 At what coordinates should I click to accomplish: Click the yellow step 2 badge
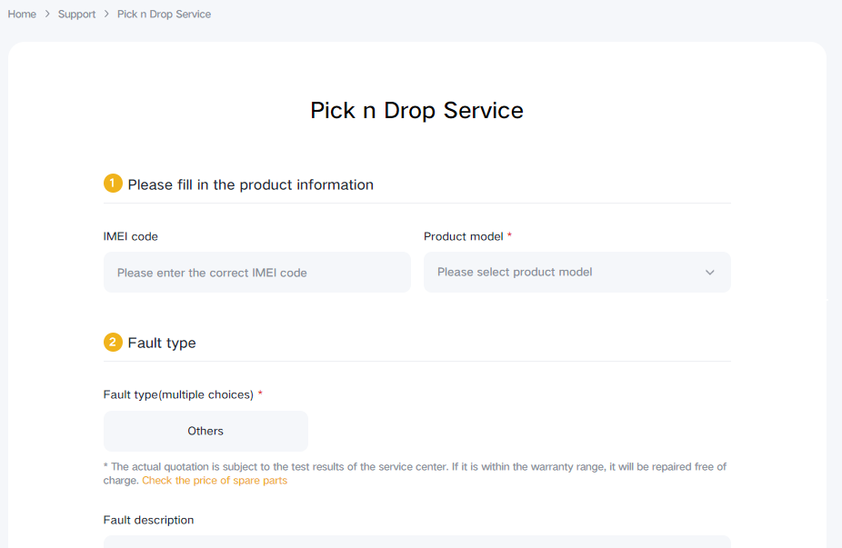click(x=113, y=343)
